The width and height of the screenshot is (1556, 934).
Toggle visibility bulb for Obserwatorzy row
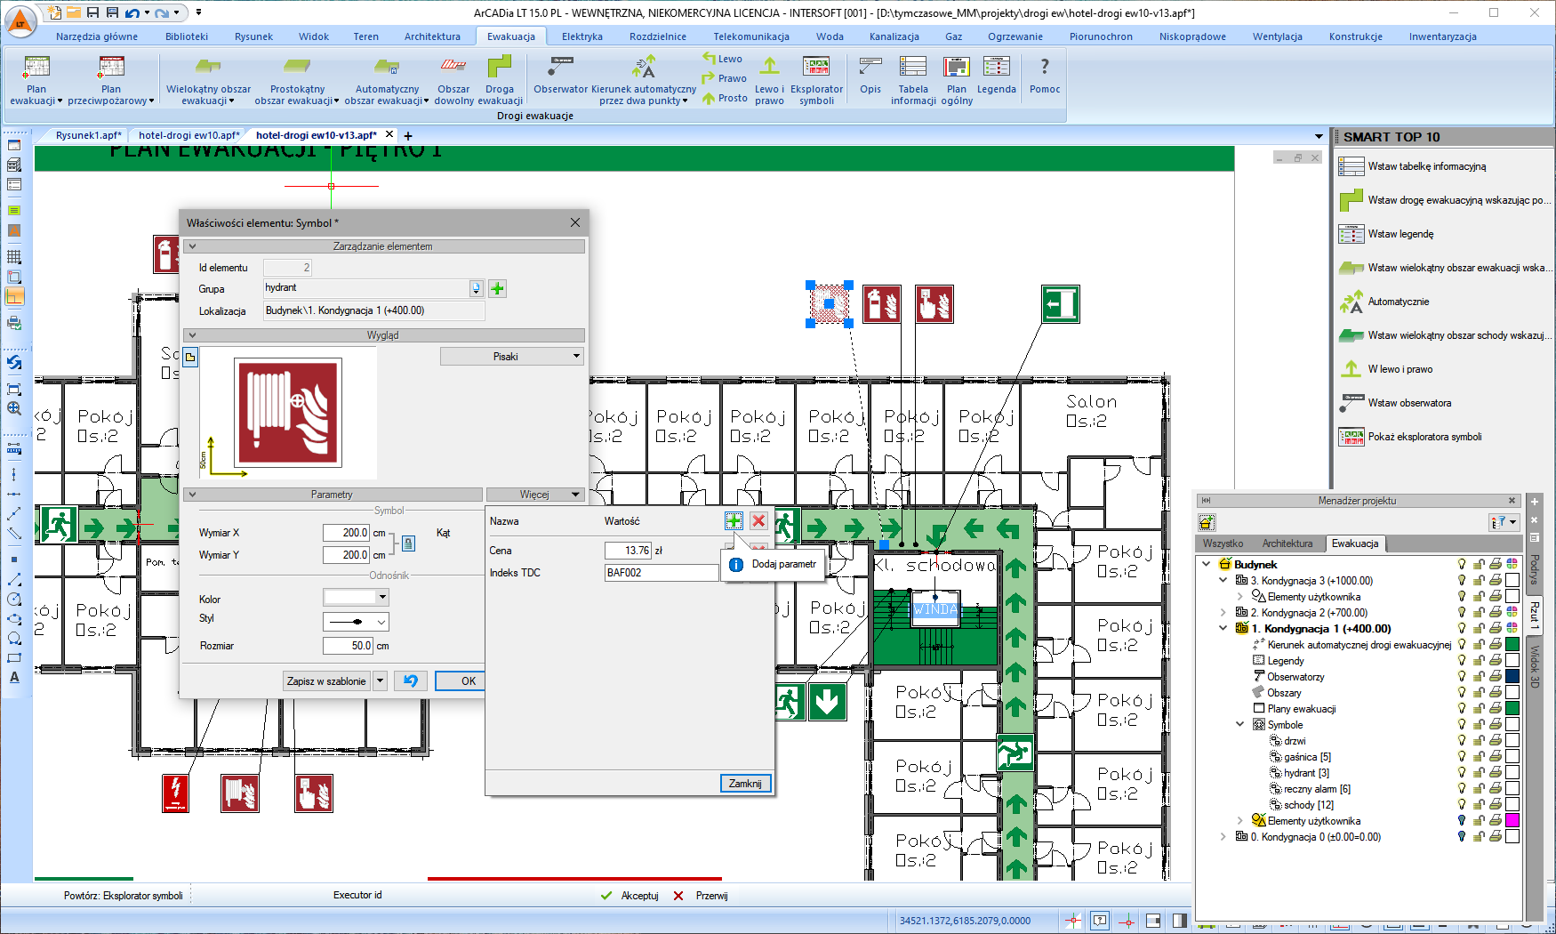1461,676
